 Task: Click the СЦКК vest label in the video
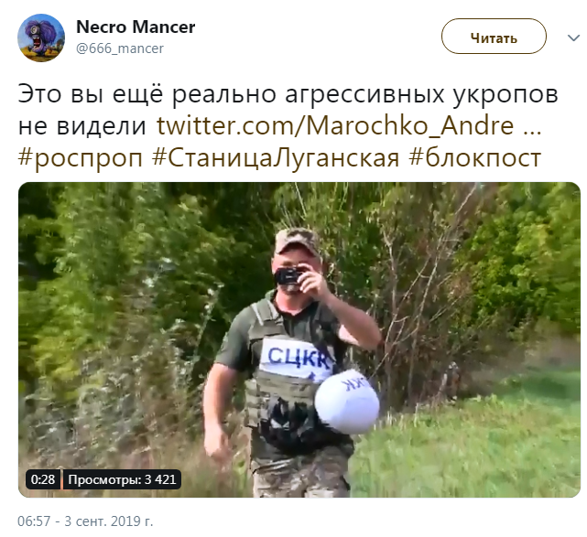tap(298, 357)
